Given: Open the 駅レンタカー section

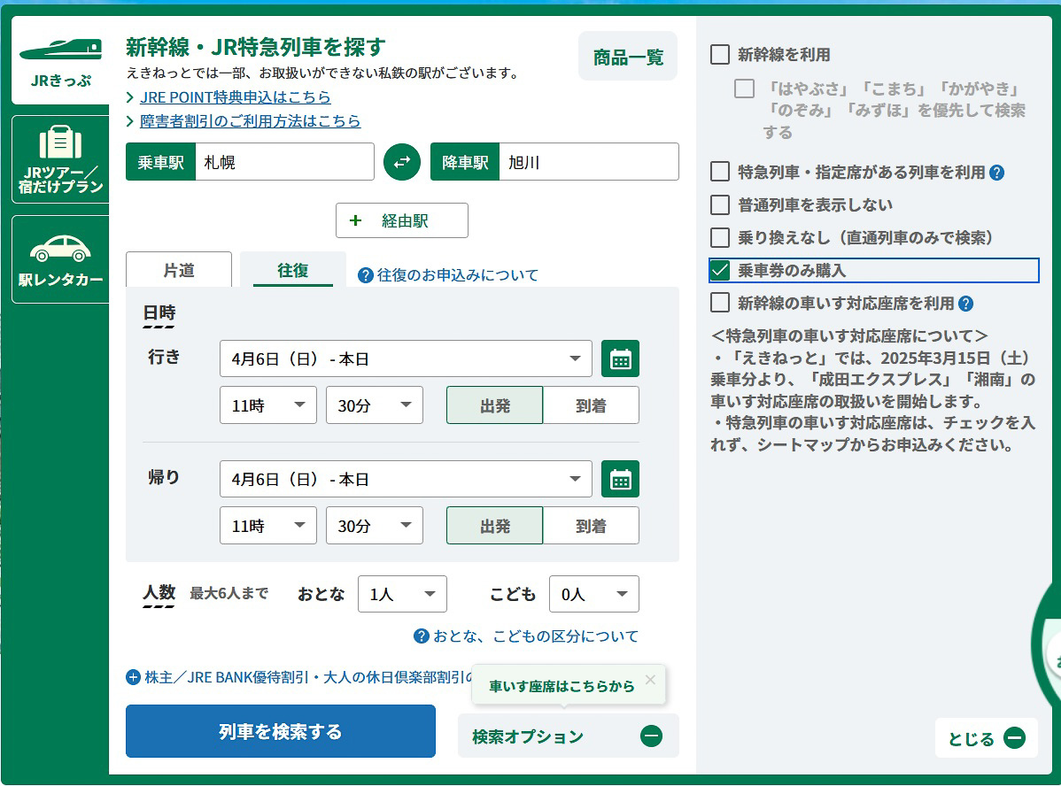Looking at the screenshot, I should [59, 258].
